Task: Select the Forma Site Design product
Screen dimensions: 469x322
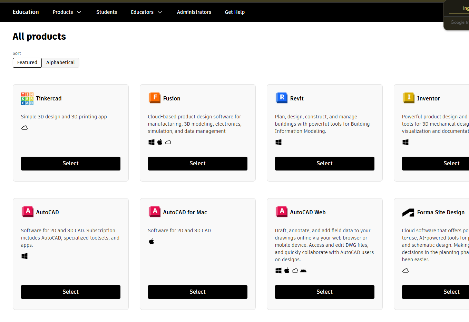Action: (x=436, y=292)
